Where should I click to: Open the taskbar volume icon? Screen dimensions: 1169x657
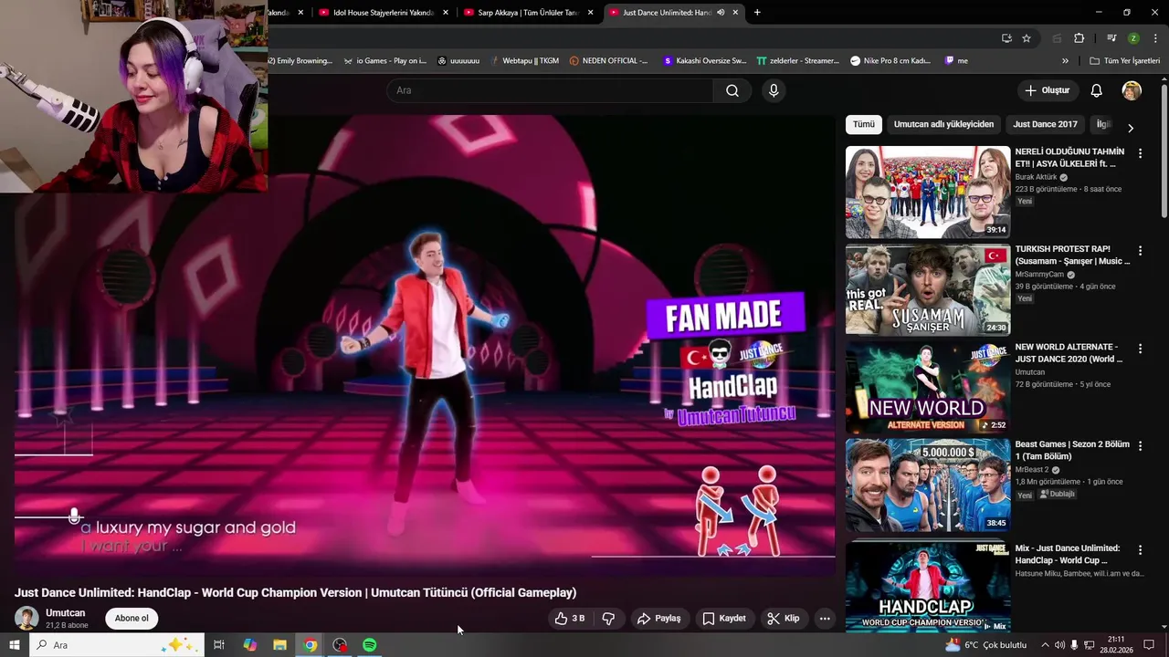(x=1059, y=645)
